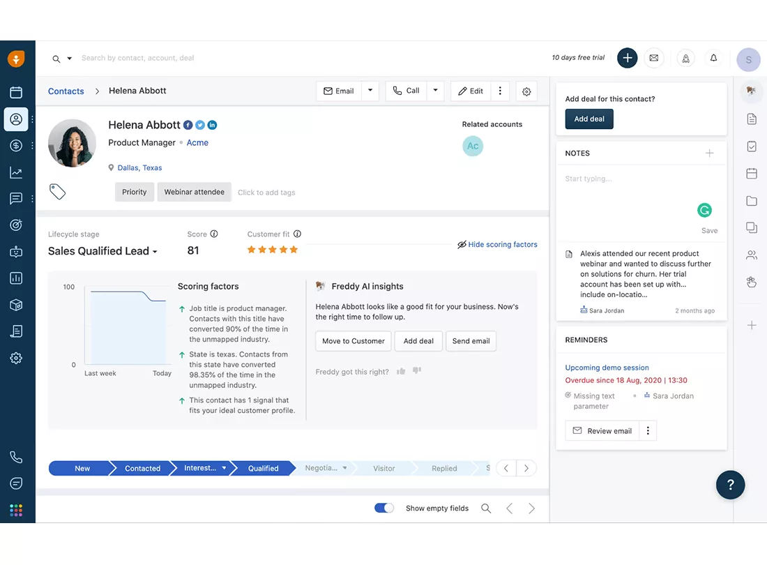
Task: Open the Phone dialer icon
Action: [17, 457]
